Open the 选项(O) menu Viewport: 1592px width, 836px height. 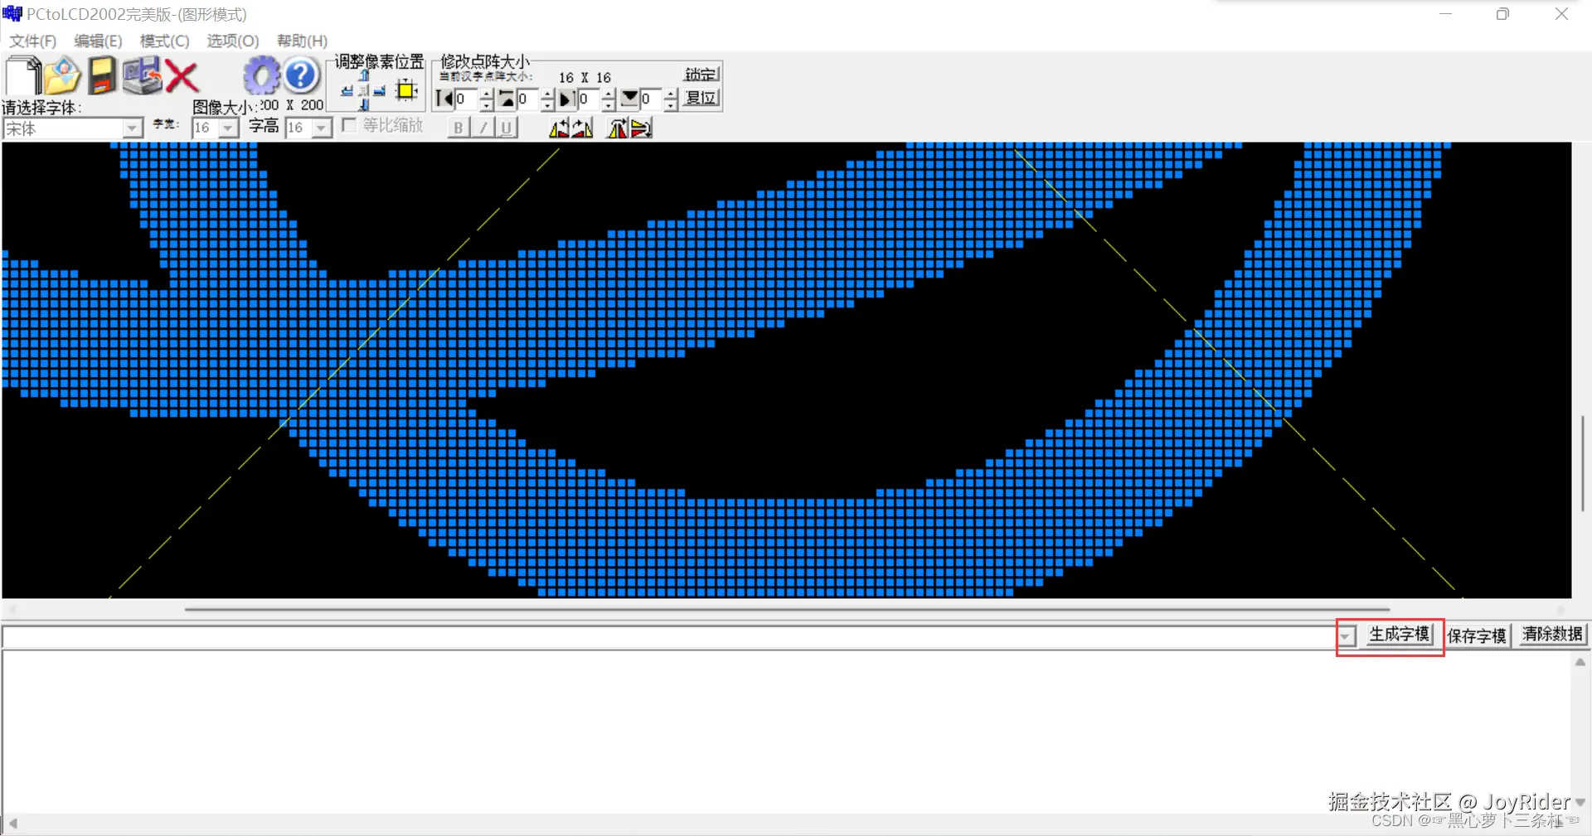click(x=233, y=41)
